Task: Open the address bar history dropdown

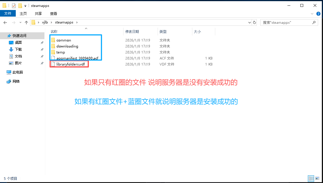Action: pos(248,22)
